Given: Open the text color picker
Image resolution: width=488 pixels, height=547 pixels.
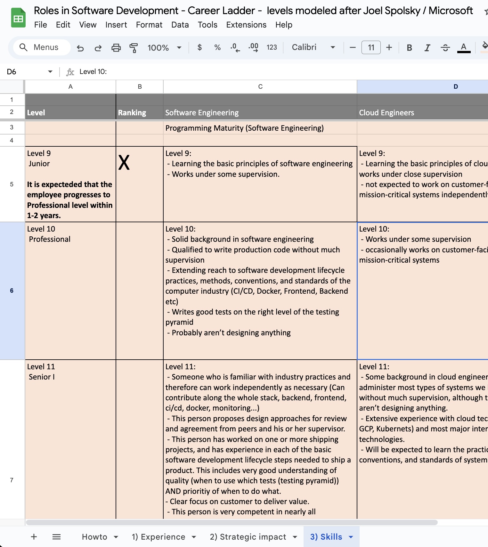Looking at the screenshot, I should tap(464, 47).
